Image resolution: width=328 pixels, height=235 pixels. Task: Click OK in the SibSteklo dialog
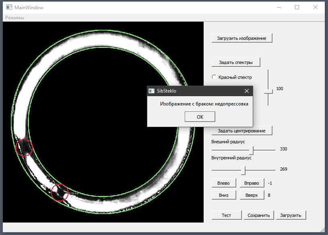click(x=200, y=117)
